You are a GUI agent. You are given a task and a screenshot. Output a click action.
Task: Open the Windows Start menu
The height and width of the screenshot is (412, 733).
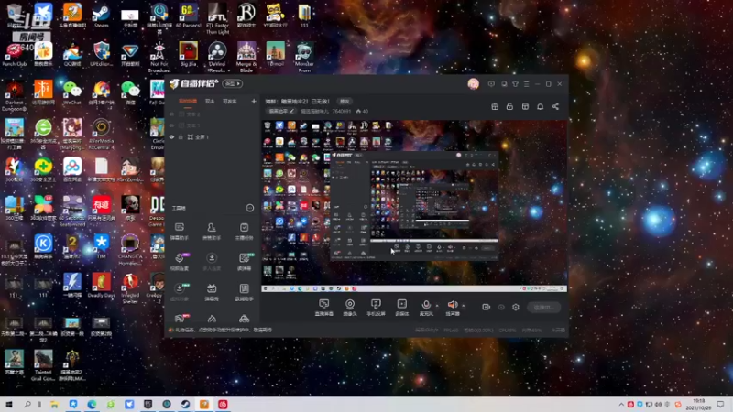pyautogui.click(x=9, y=405)
